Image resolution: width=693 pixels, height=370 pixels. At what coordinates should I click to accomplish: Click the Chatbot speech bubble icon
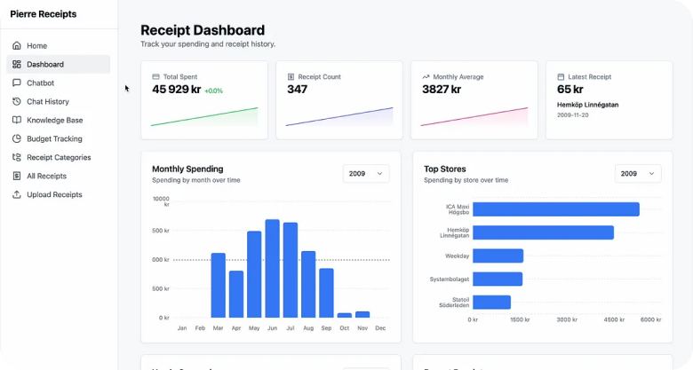(17, 83)
